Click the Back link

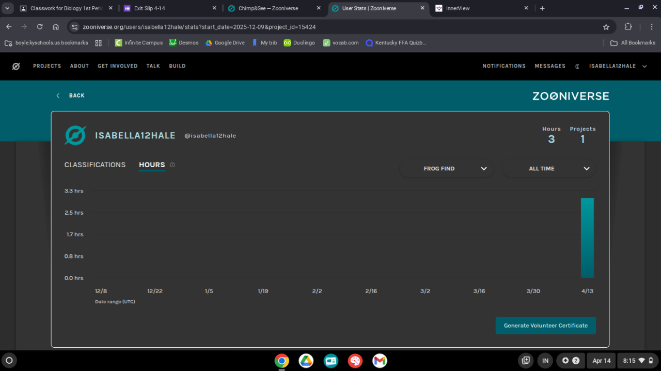point(76,95)
